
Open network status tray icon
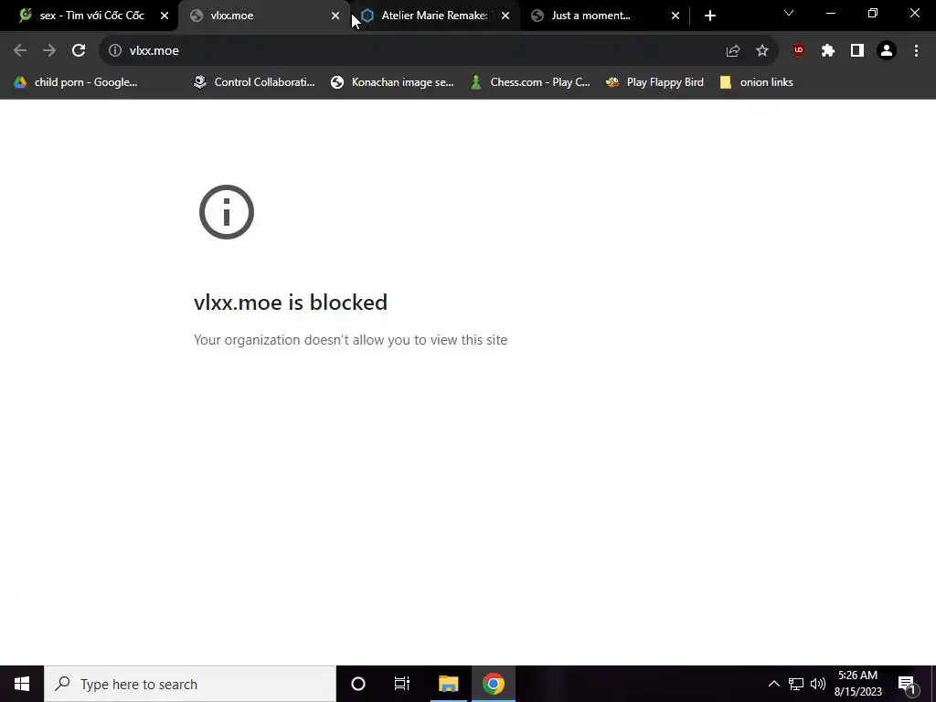[x=796, y=684]
